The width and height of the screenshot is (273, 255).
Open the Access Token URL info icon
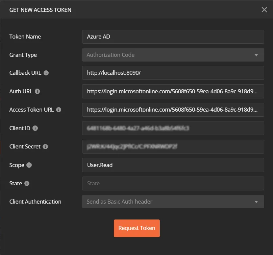point(59,110)
